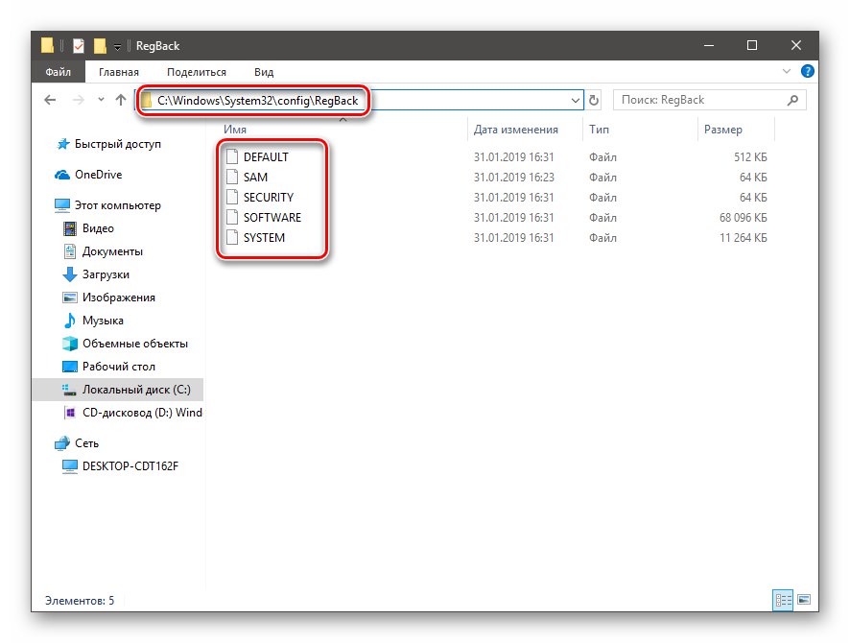Screen dimensions: 850x643
Task: Switch to large thumbnails view
Action: coord(804,600)
